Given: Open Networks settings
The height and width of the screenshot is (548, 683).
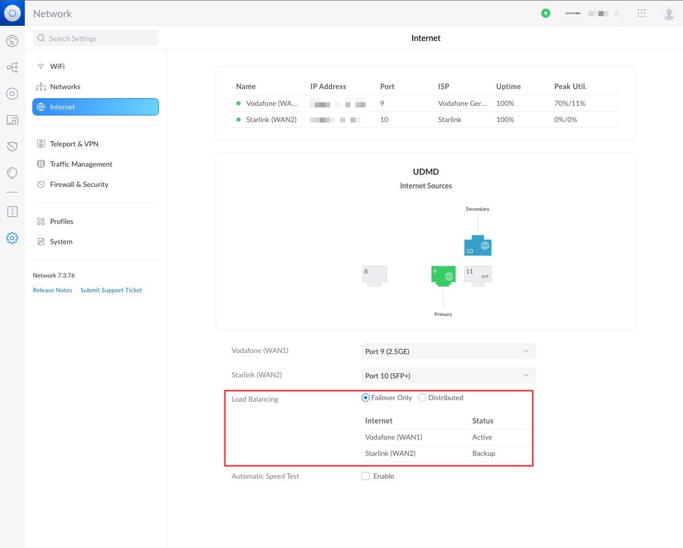Looking at the screenshot, I should (96, 87).
